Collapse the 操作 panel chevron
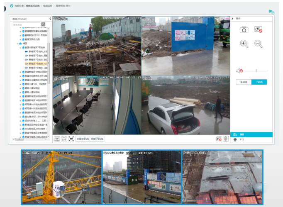Viewport: 283px width, 207px height. 233,19
